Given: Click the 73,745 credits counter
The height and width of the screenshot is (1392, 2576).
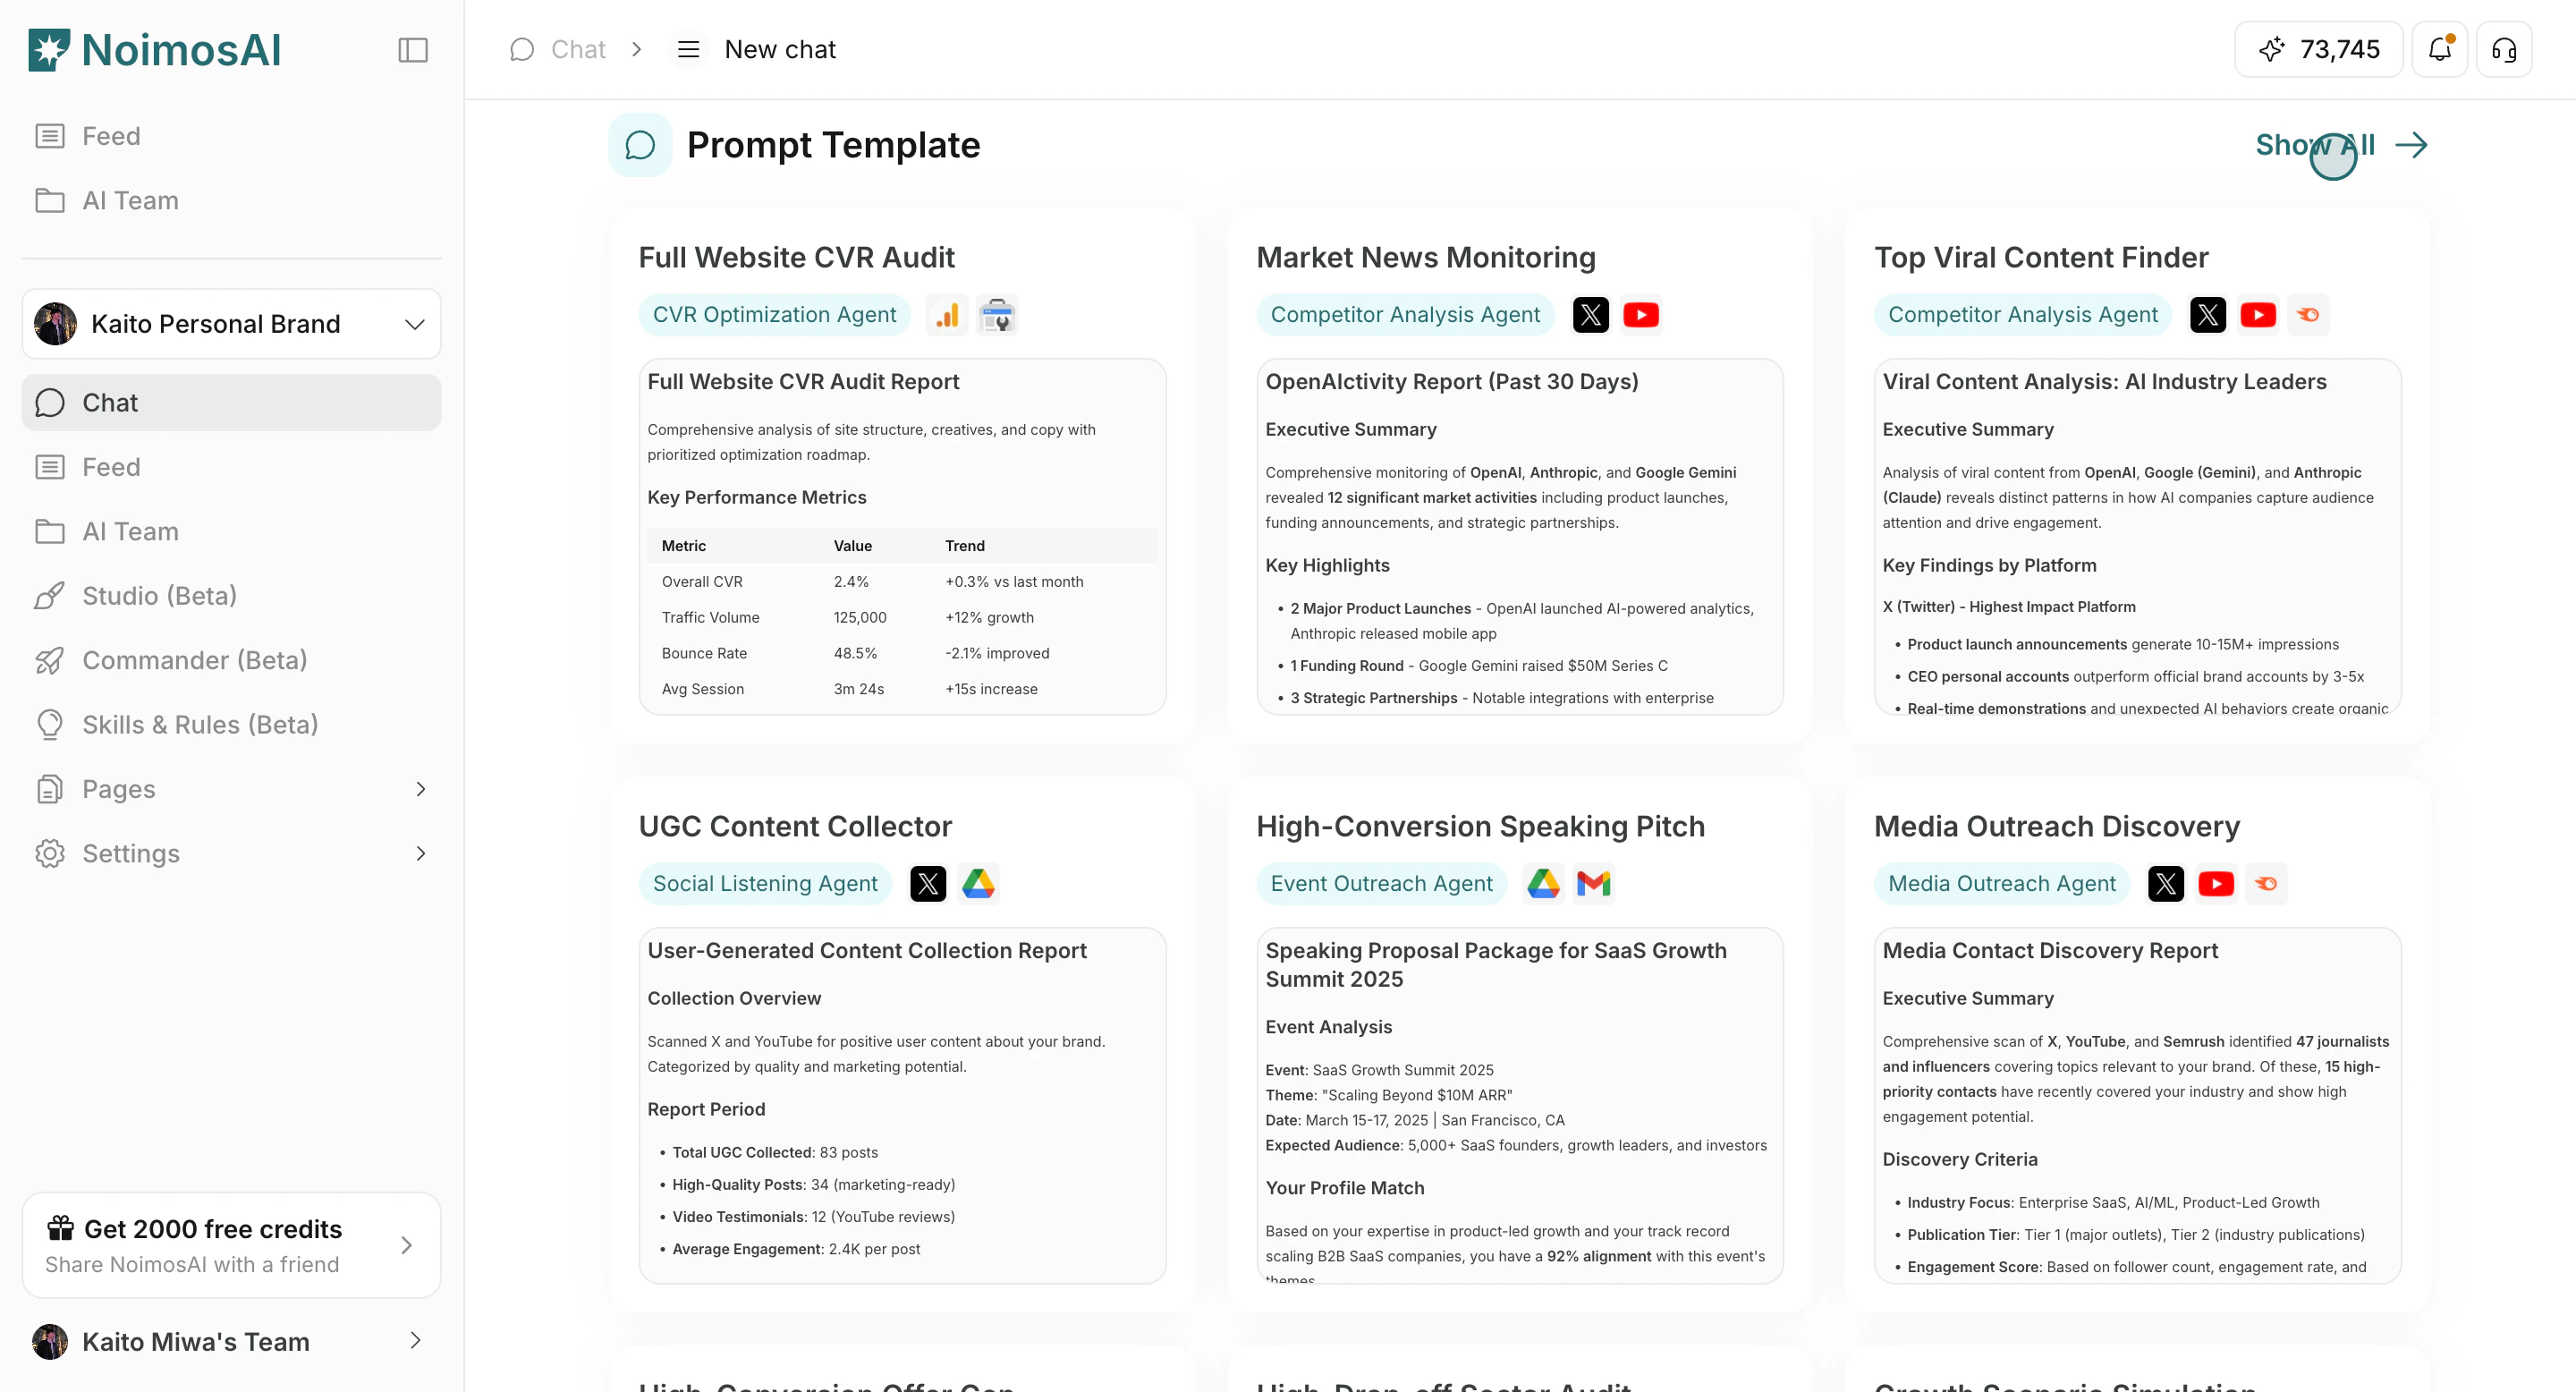Looking at the screenshot, I should point(2318,49).
